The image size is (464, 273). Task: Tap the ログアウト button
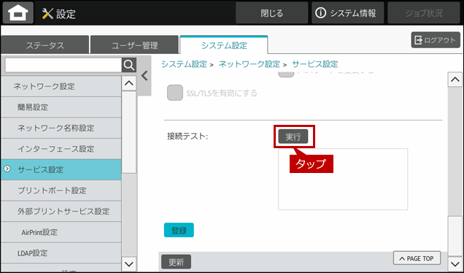pyautogui.click(x=436, y=40)
